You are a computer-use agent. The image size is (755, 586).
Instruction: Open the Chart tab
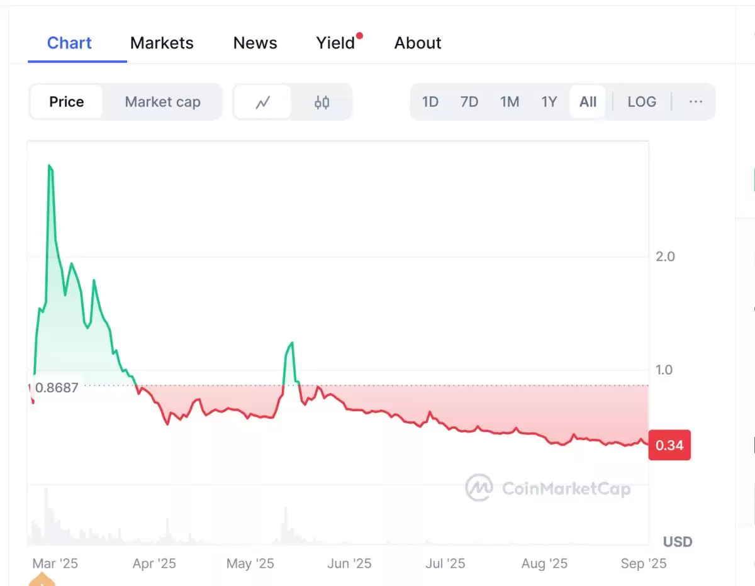tap(69, 43)
